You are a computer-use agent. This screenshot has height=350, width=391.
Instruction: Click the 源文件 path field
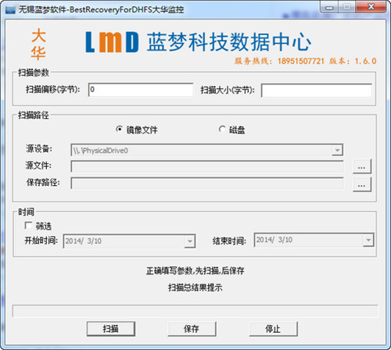(207, 166)
